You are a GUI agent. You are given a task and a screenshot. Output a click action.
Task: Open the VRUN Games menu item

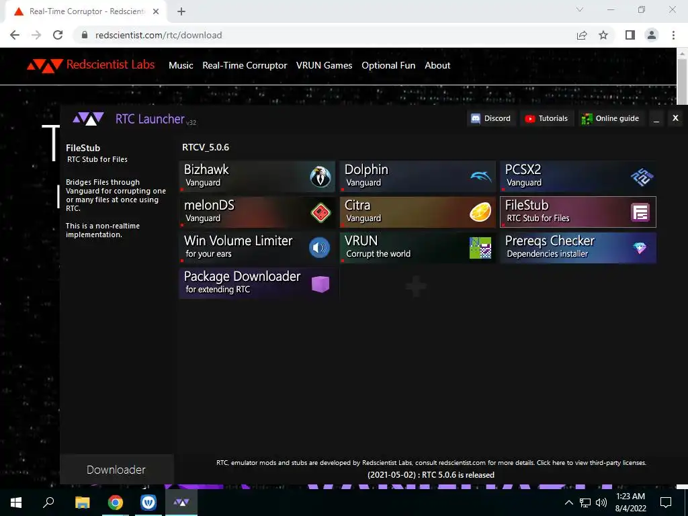click(x=325, y=65)
